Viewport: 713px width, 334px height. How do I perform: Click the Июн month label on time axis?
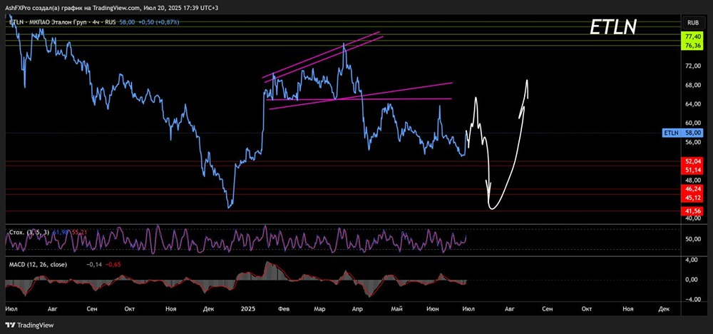[x=433, y=309]
